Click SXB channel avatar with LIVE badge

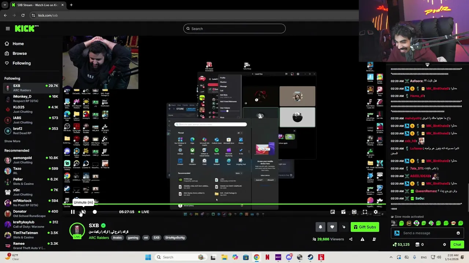tap(77, 231)
